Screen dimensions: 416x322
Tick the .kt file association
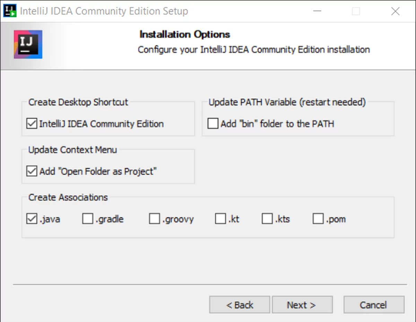(220, 219)
